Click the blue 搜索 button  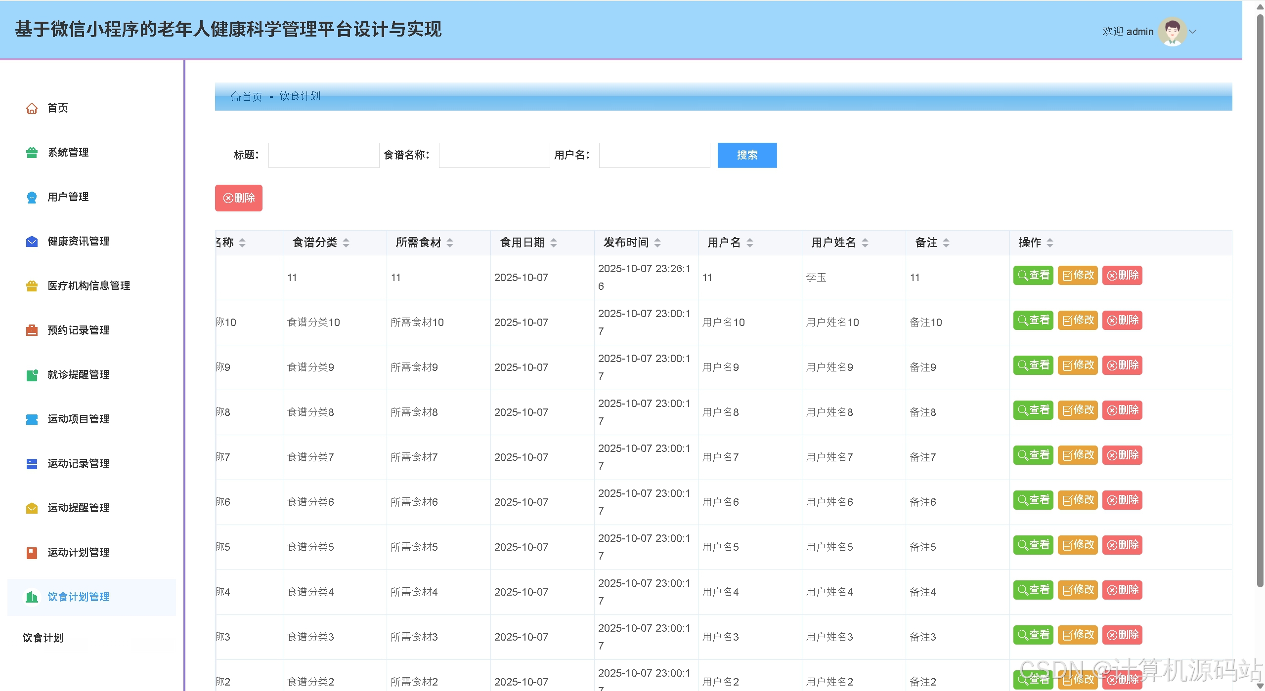coord(747,155)
